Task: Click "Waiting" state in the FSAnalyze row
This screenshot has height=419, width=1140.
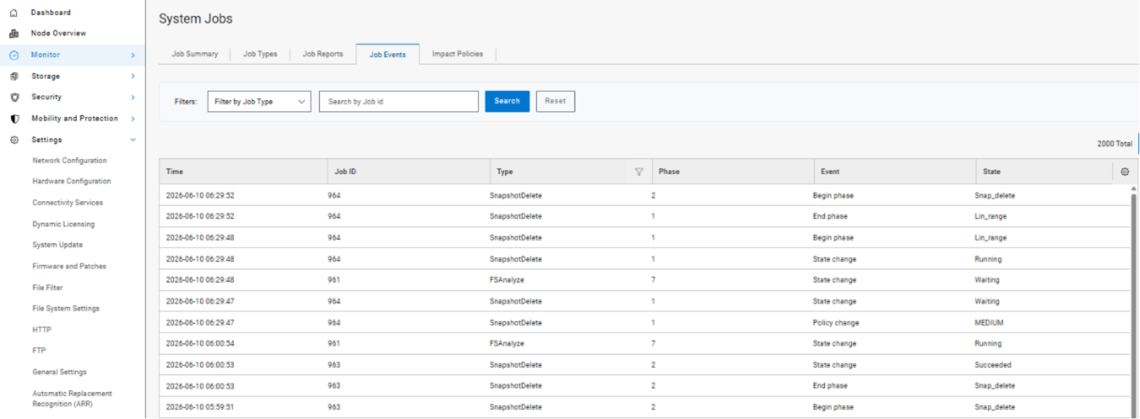Action: point(987,280)
